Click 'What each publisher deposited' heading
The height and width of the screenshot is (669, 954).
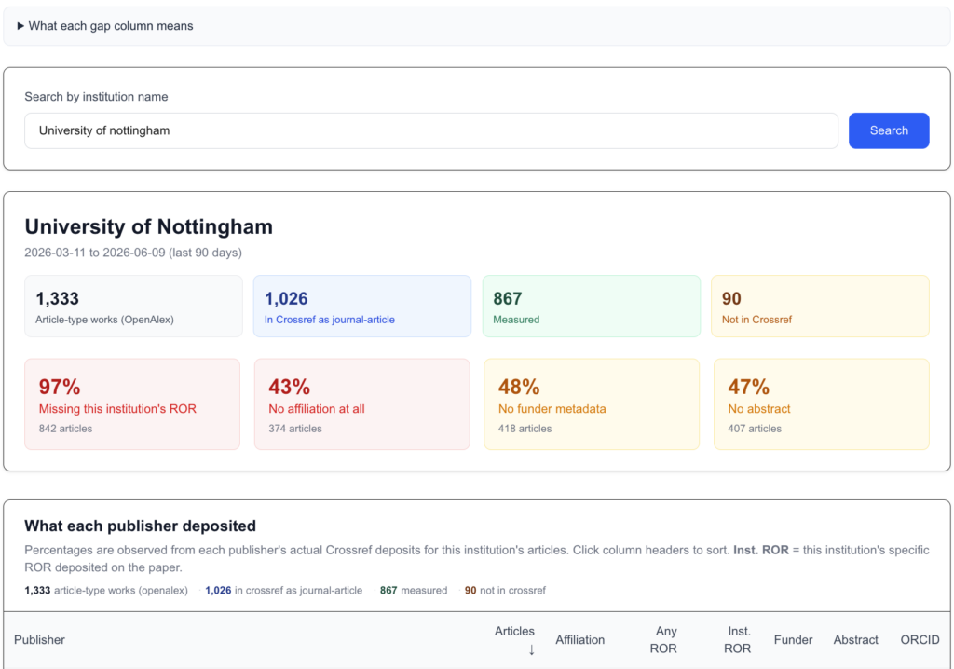140,526
